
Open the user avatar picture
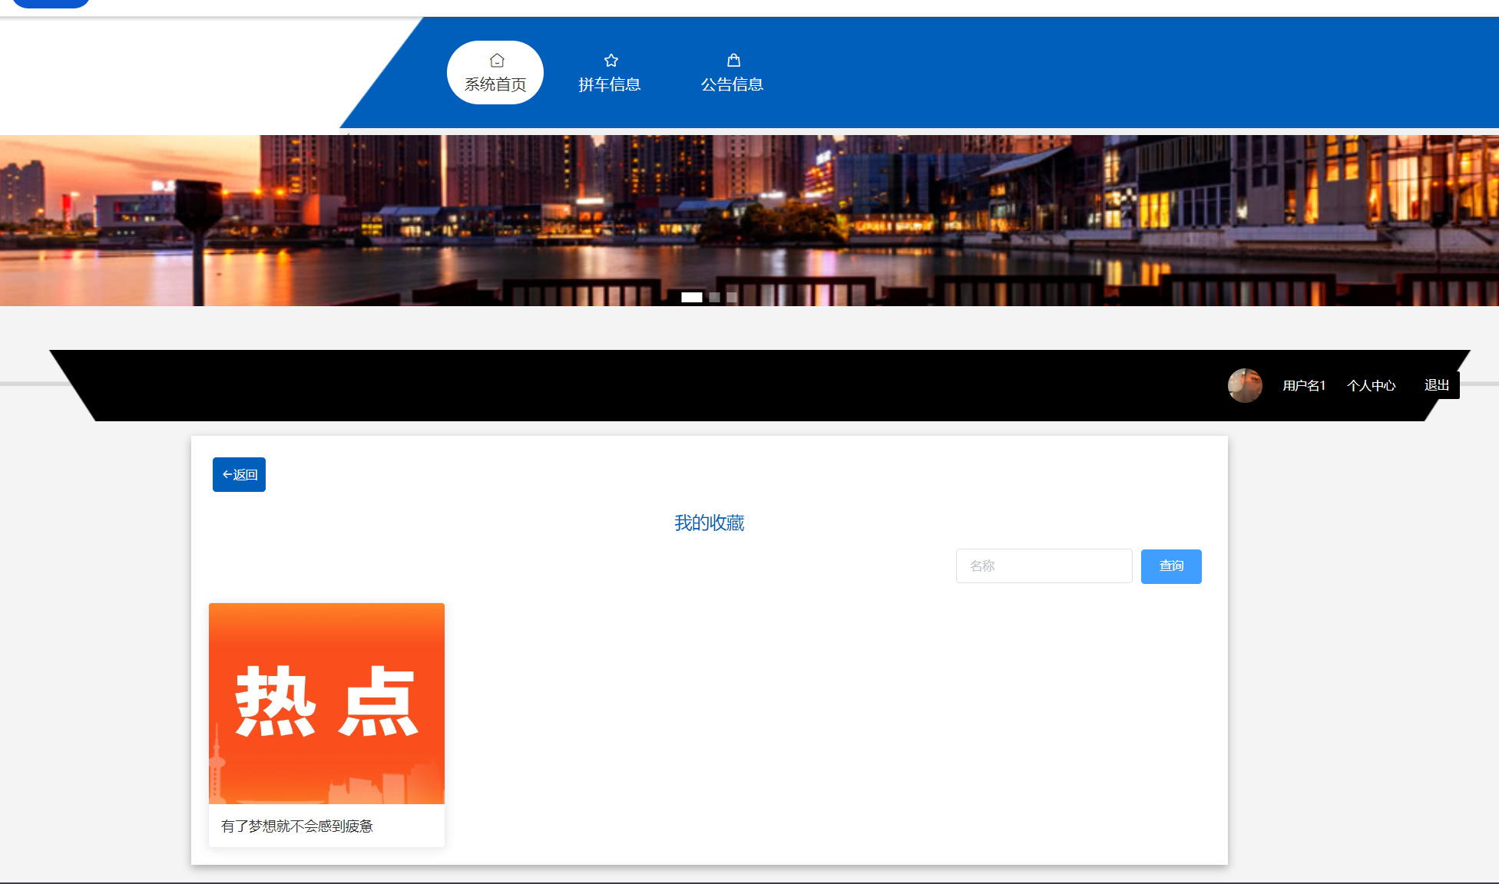(x=1245, y=385)
